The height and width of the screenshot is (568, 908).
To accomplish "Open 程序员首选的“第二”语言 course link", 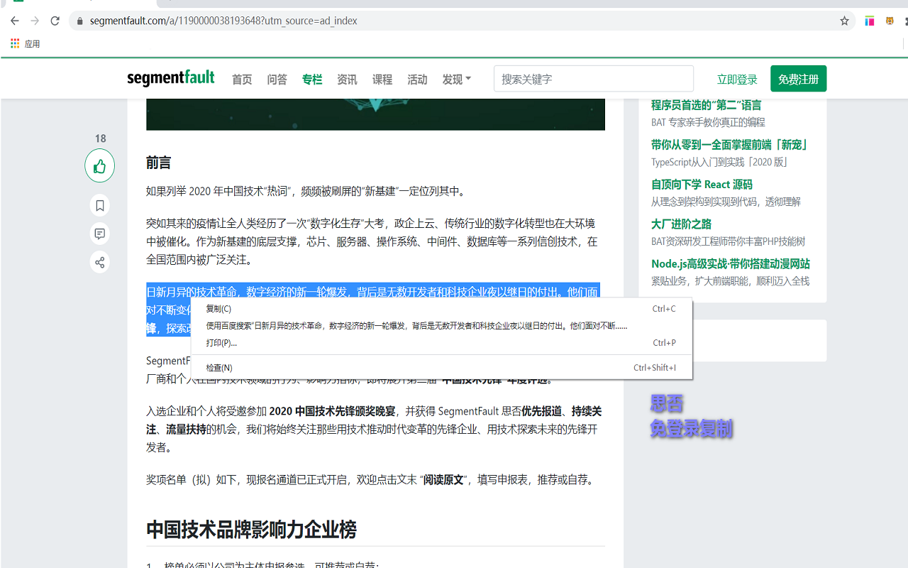I will 706,105.
